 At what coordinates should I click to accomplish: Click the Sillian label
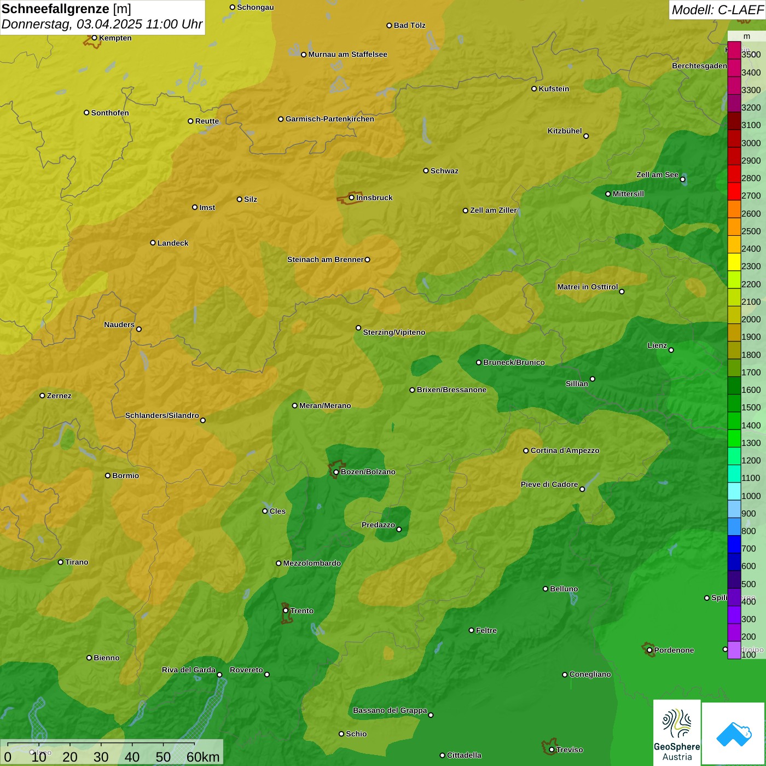coord(577,384)
